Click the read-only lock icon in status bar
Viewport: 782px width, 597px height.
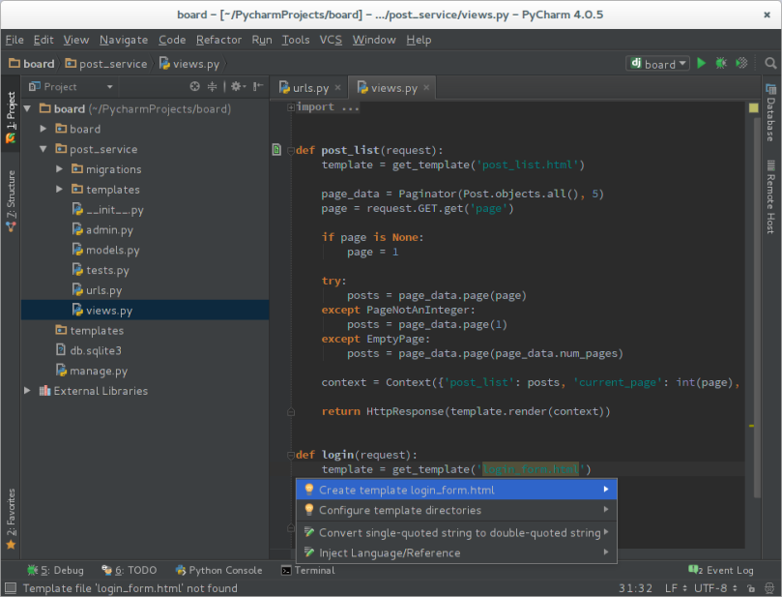[x=751, y=588]
